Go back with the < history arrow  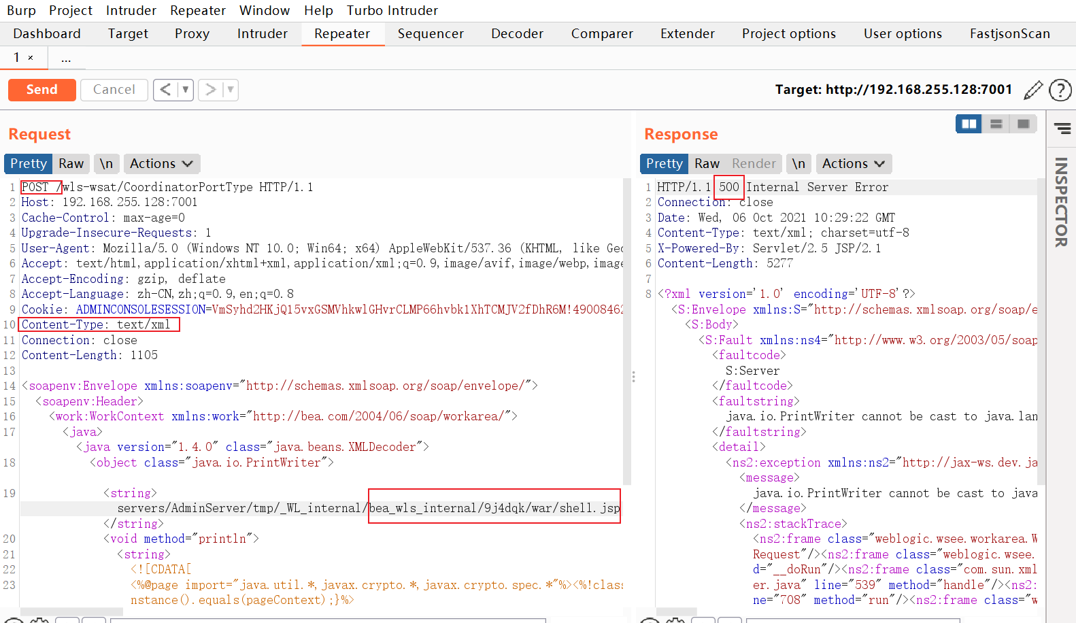coord(165,90)
